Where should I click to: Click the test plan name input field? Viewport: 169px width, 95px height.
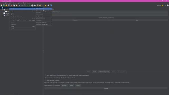click(110, 12)
